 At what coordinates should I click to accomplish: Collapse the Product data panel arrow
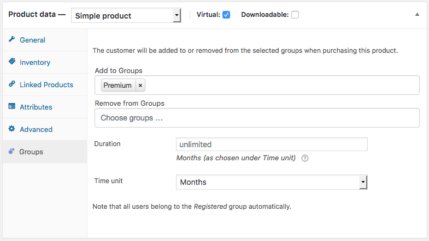[417, 15]
